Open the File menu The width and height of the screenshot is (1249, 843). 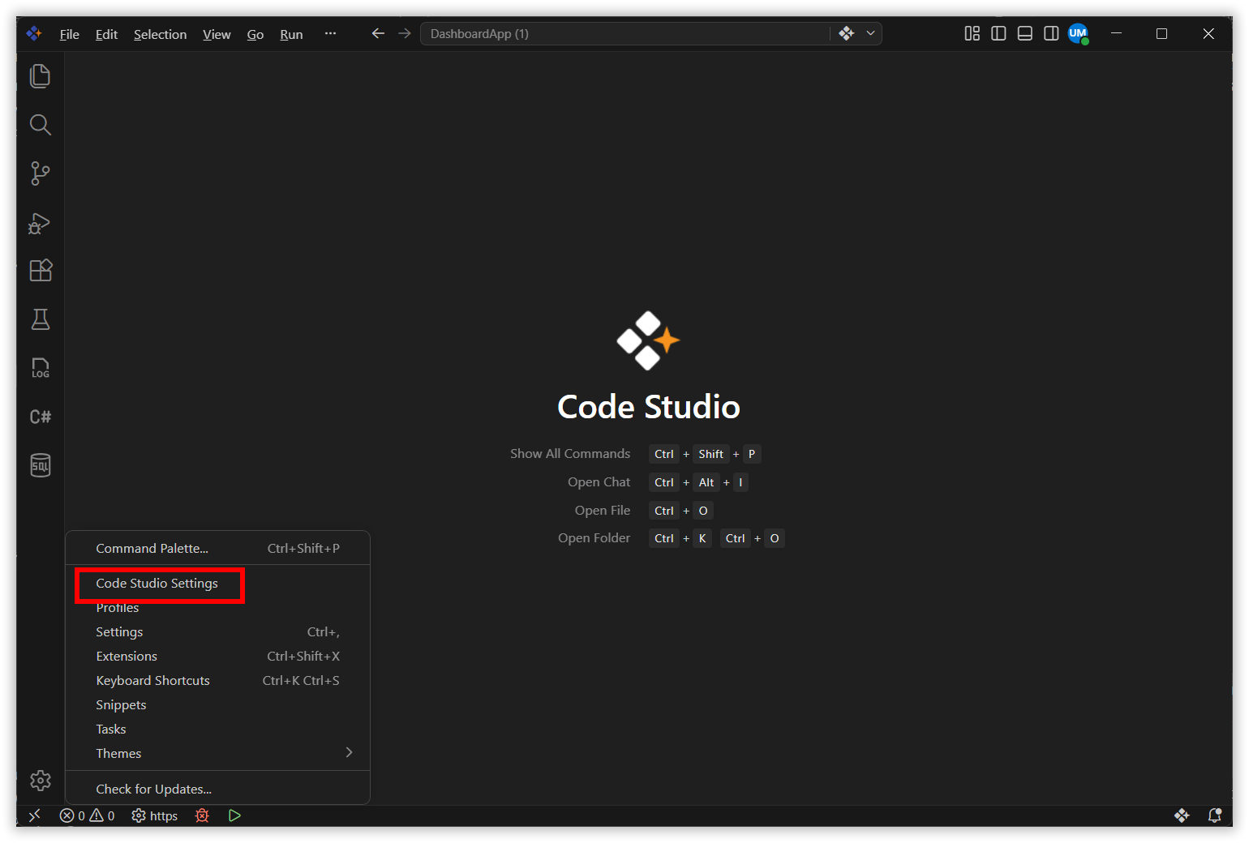(70, 34)
